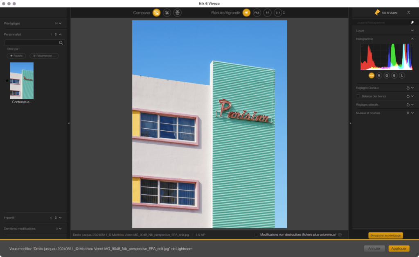
Task: Collapse the right adjustments panel arrow
Action: 350,123
